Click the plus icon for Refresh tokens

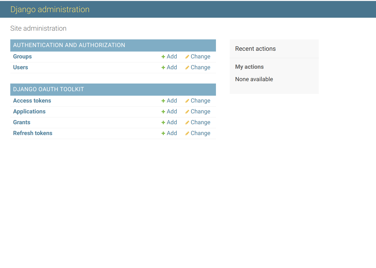[163, 133]
